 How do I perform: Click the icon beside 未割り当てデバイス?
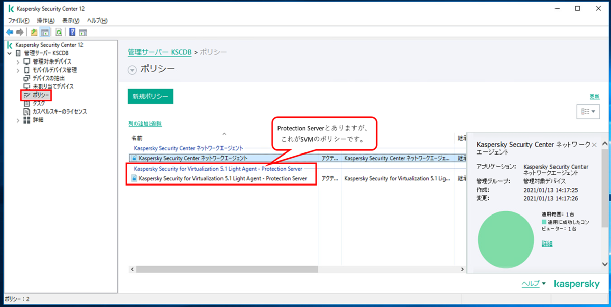[27, 86]
